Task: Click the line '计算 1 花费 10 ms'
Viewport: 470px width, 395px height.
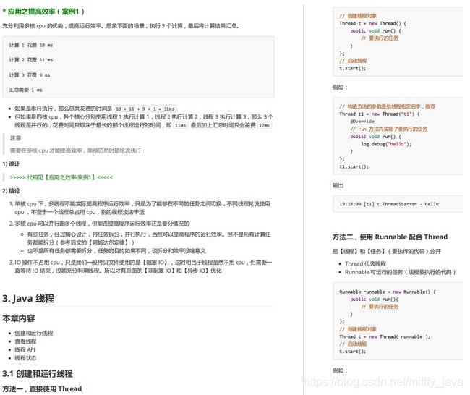Action: pos(31,45)
